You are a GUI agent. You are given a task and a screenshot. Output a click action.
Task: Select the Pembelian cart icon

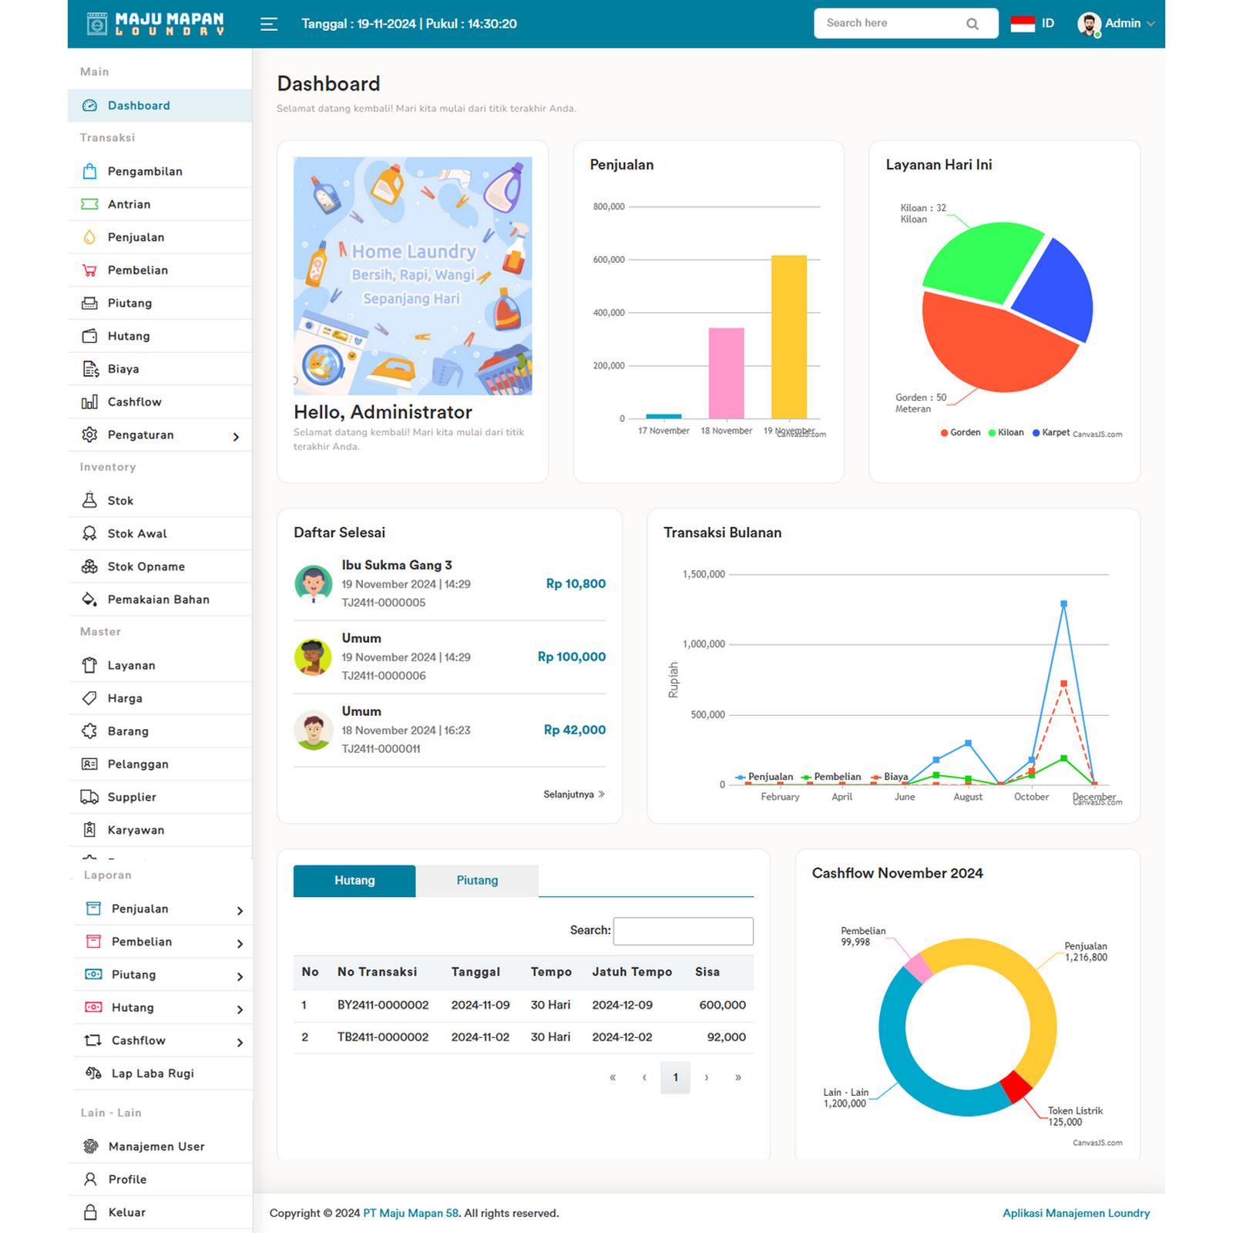pyautogui.click(x=89, y=270)
